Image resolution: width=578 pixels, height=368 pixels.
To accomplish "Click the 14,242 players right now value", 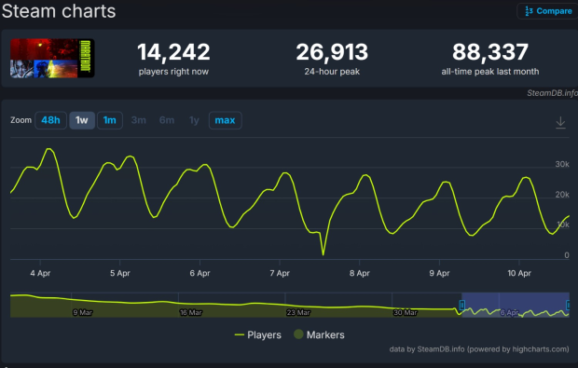I will (173, 52).
